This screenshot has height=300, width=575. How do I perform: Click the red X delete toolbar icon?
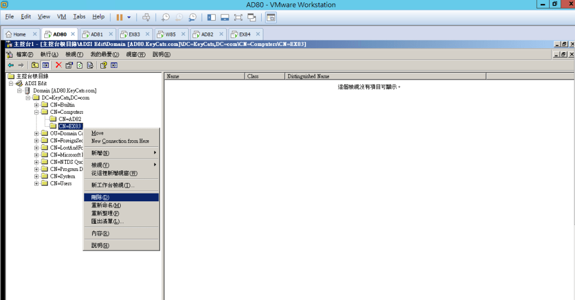(x=58, y=65)
